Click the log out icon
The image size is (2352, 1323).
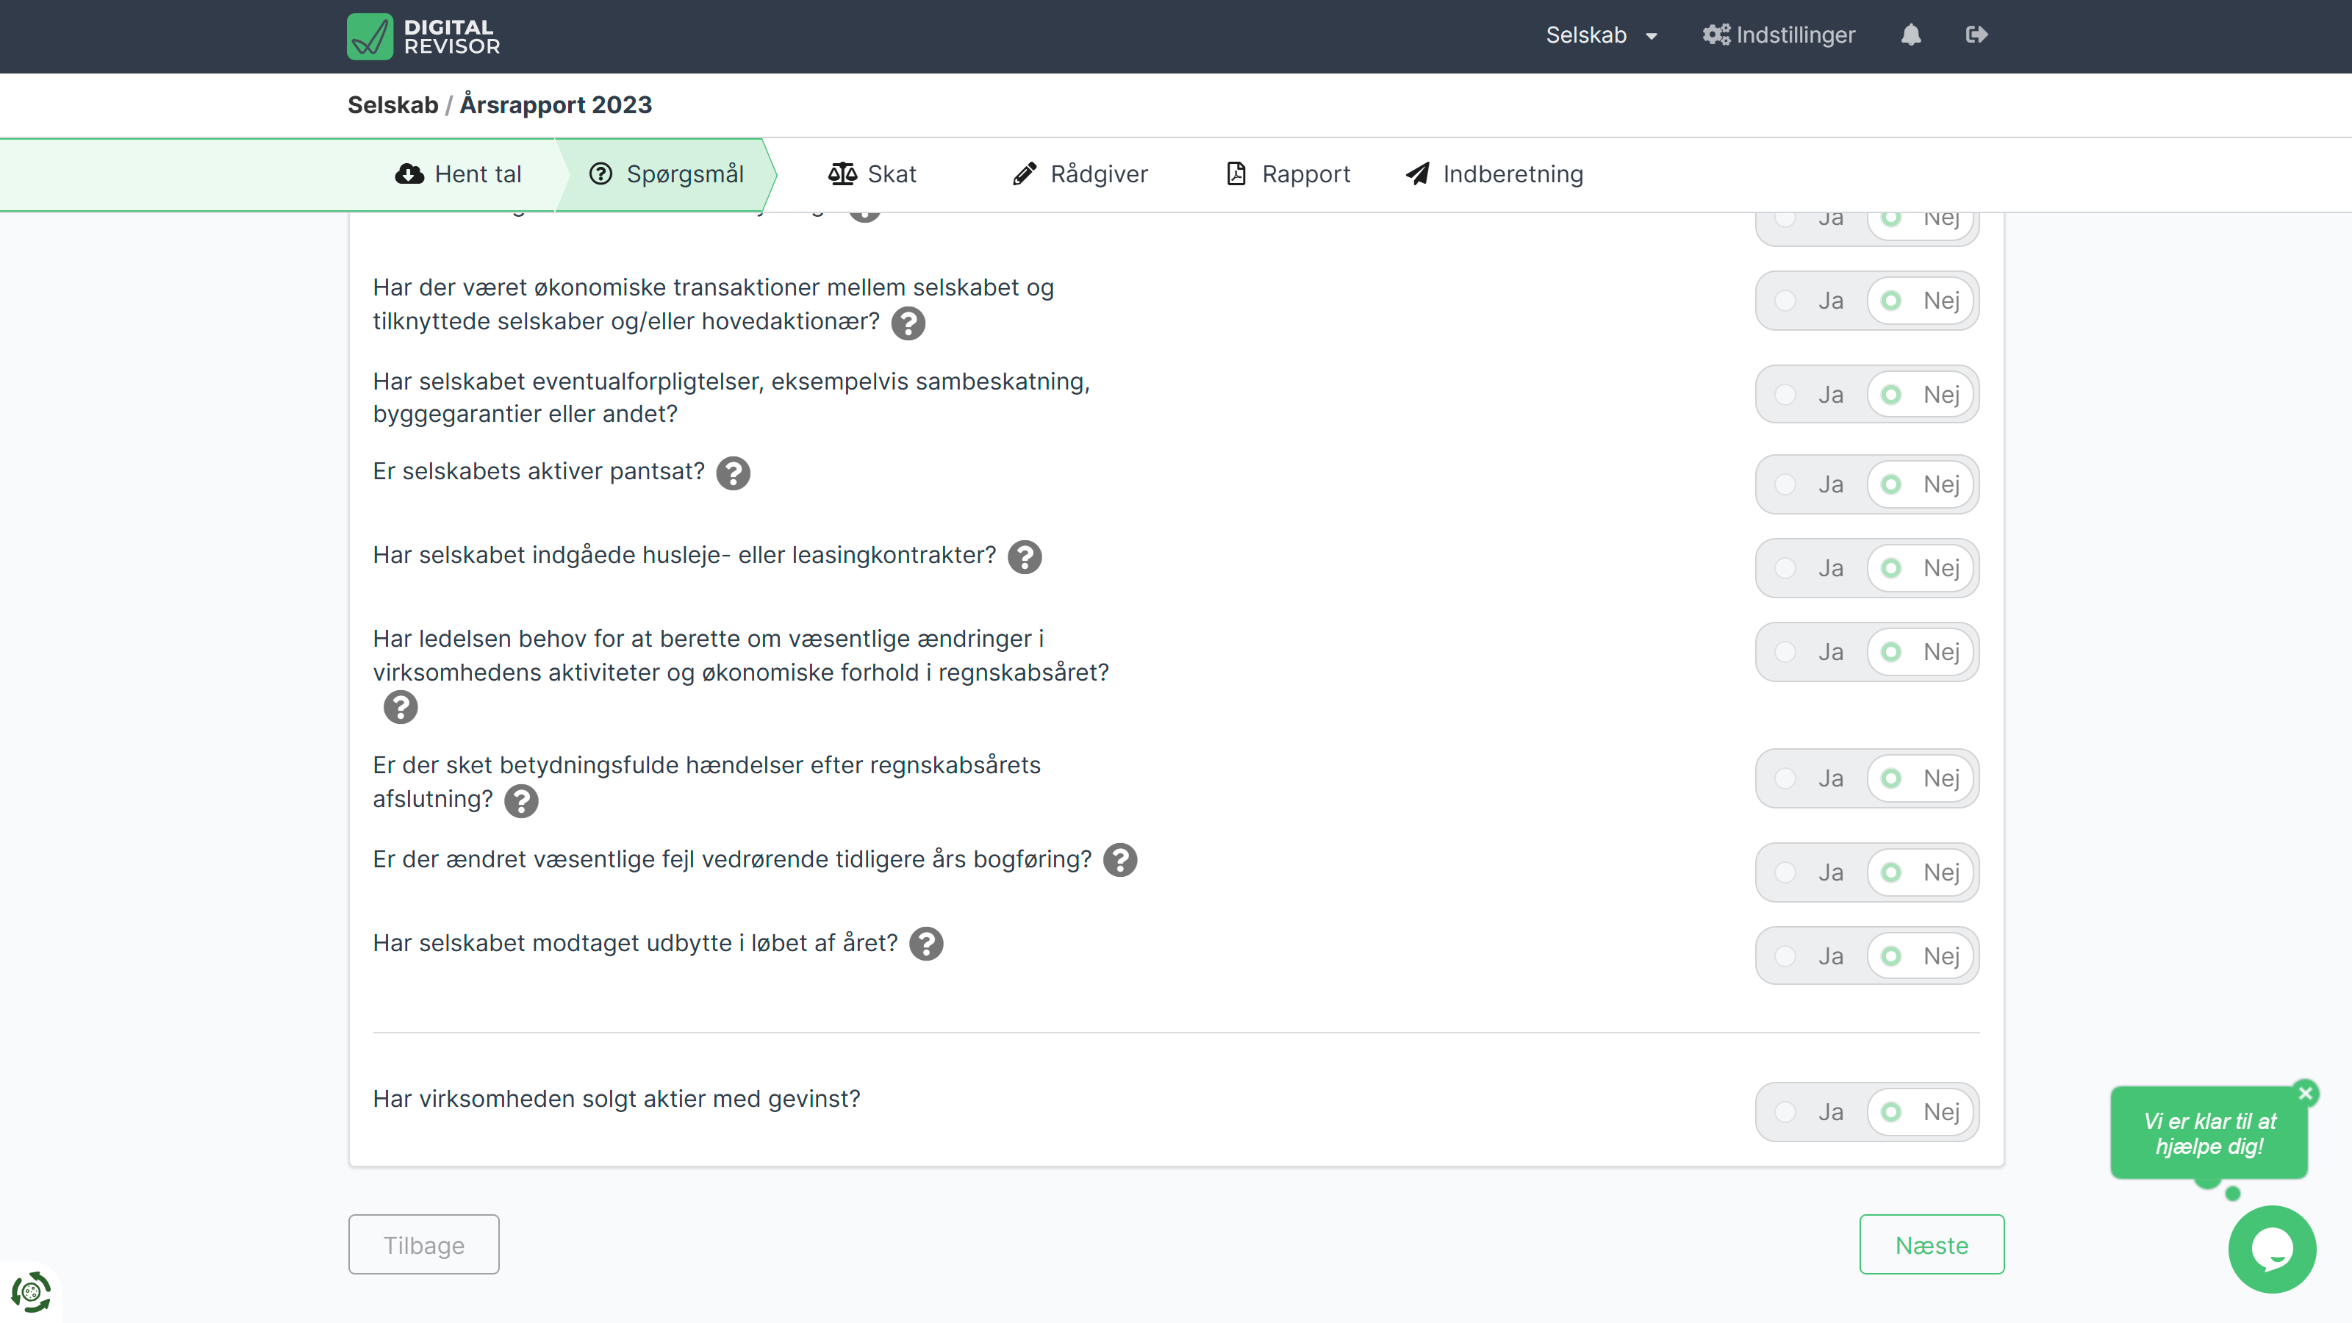coord(1976,35)
